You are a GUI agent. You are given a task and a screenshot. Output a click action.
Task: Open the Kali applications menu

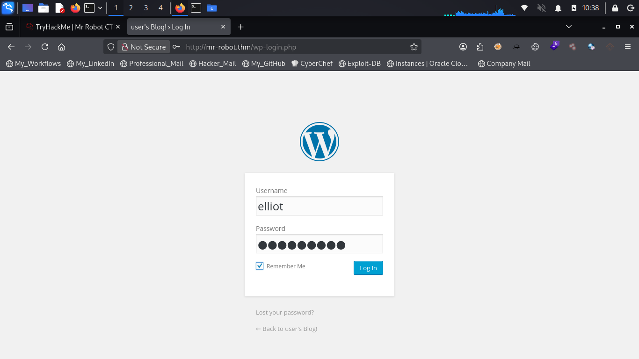(8, 8)
